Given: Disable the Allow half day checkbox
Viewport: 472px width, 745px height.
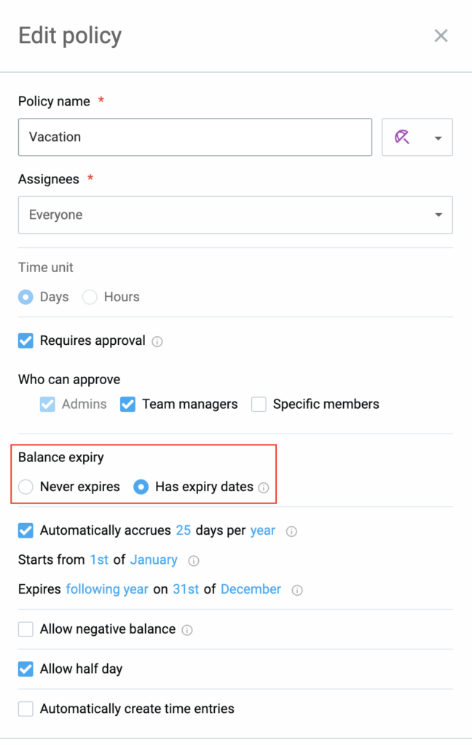Looking at the screenshot, I should click(x=25, y=669).
